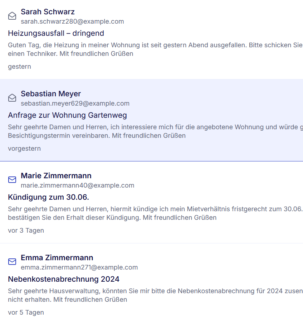Viewport: 303px width, 325px height.
Task: Click the opened envelope icon beside Sebastian Meyer
Action: (x=12, y=98)
